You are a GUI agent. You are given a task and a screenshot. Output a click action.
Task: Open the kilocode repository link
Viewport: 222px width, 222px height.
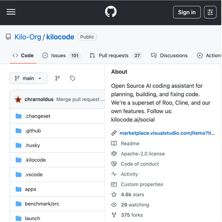click(x=60, y=37)
